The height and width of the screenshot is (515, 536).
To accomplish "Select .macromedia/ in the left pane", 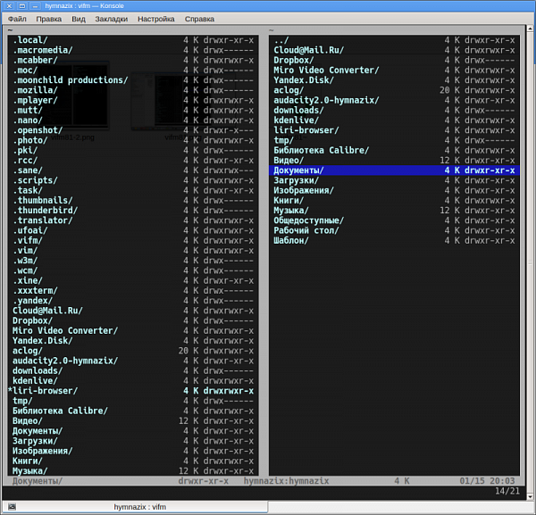I will (x=133, y=50).
